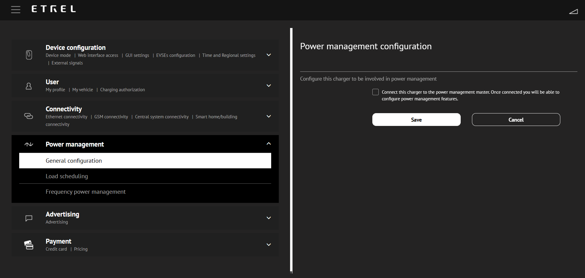This screenshot has height=278, width=585.
Task: Expand the User section chevron
Action: coord(268,86)
